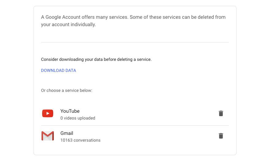
Task: Click the divider between the YouTube and Gmail rows
Action: point(135,125)
